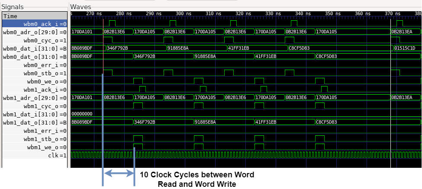Click the 350 ns label on time ruler

(x=333, y=13)
